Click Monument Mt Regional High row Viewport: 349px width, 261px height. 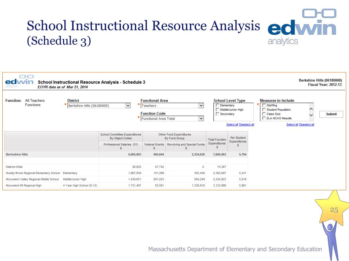click(x=126, y=186)
